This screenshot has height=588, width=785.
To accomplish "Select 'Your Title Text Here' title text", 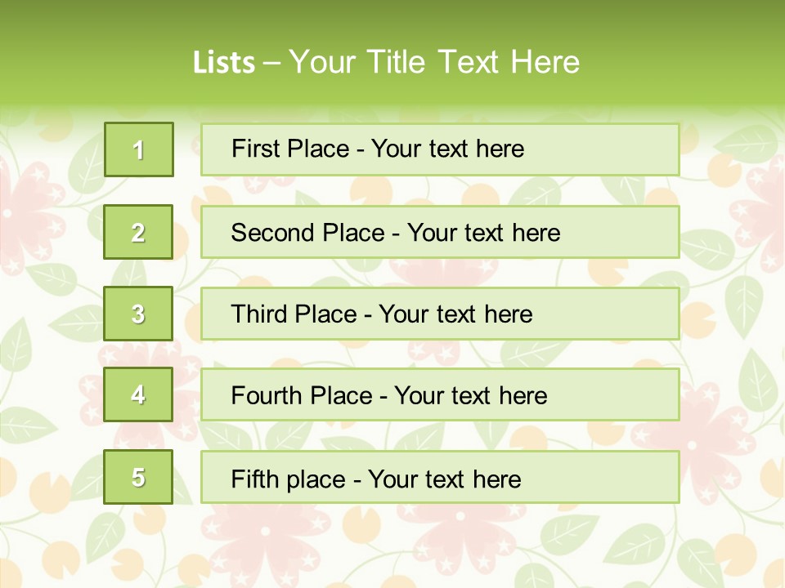I will tap(433, 62).
